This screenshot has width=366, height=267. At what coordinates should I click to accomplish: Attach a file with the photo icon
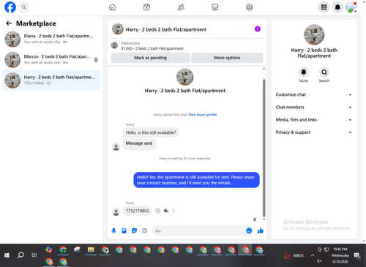pos(124,230)
